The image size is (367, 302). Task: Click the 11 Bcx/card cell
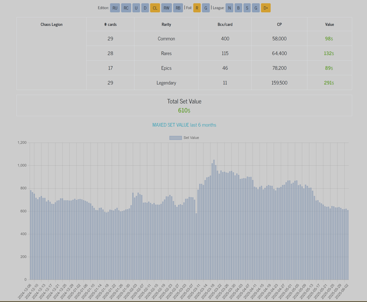[225, 83]
